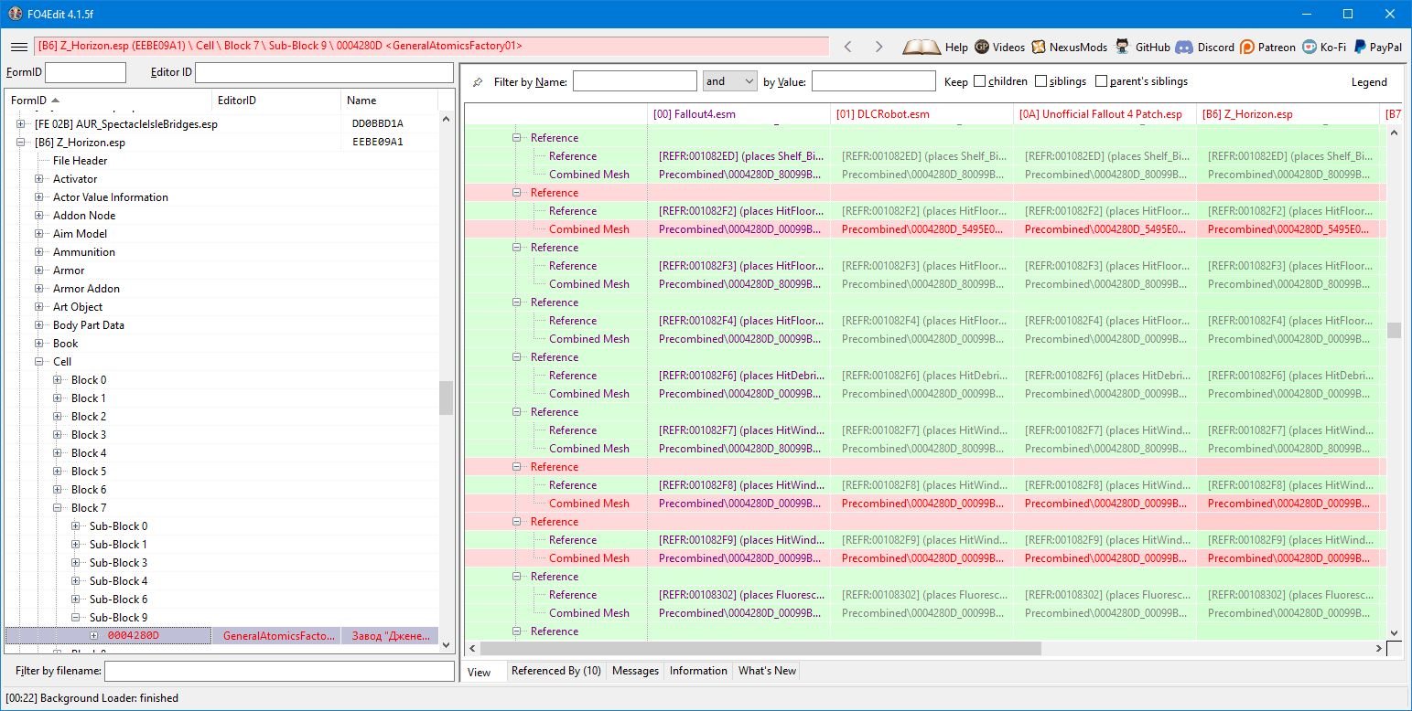Click the Legend button
The height and width of the screenshot is (711, 1412).
1369,82
